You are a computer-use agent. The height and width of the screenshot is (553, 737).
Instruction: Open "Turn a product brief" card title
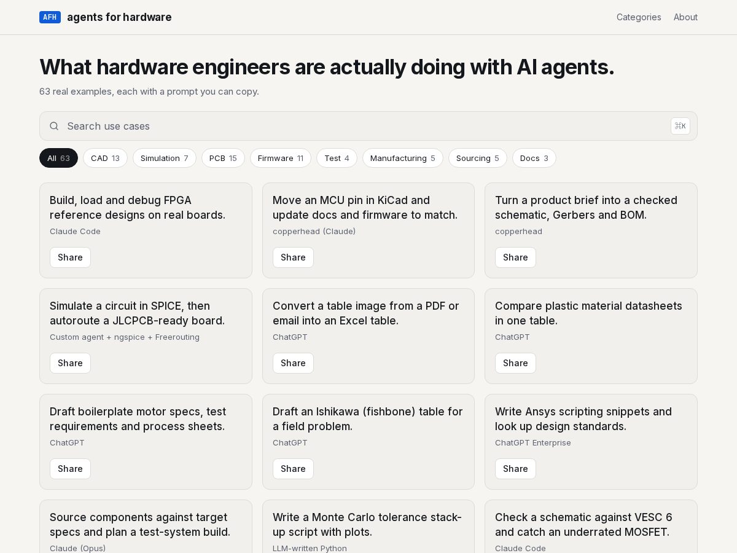586,208
